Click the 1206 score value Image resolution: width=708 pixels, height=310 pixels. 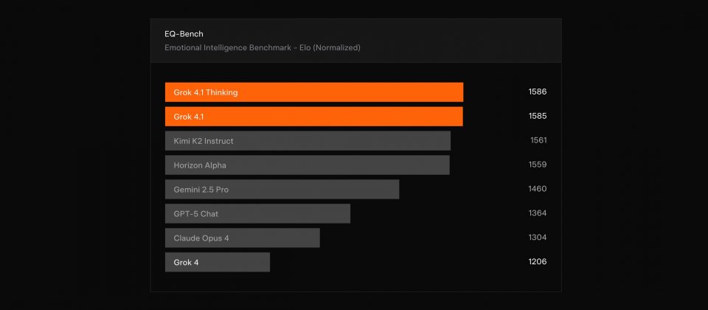point(537,262)
